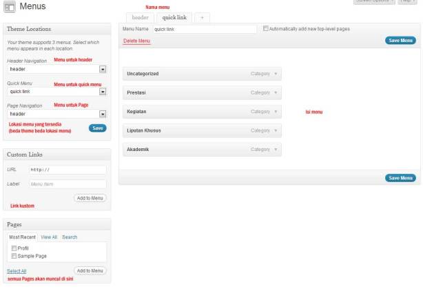The image size is (423, 289).
Task: Open the Quick Menu location dropdown
Action: coord(103,91)
